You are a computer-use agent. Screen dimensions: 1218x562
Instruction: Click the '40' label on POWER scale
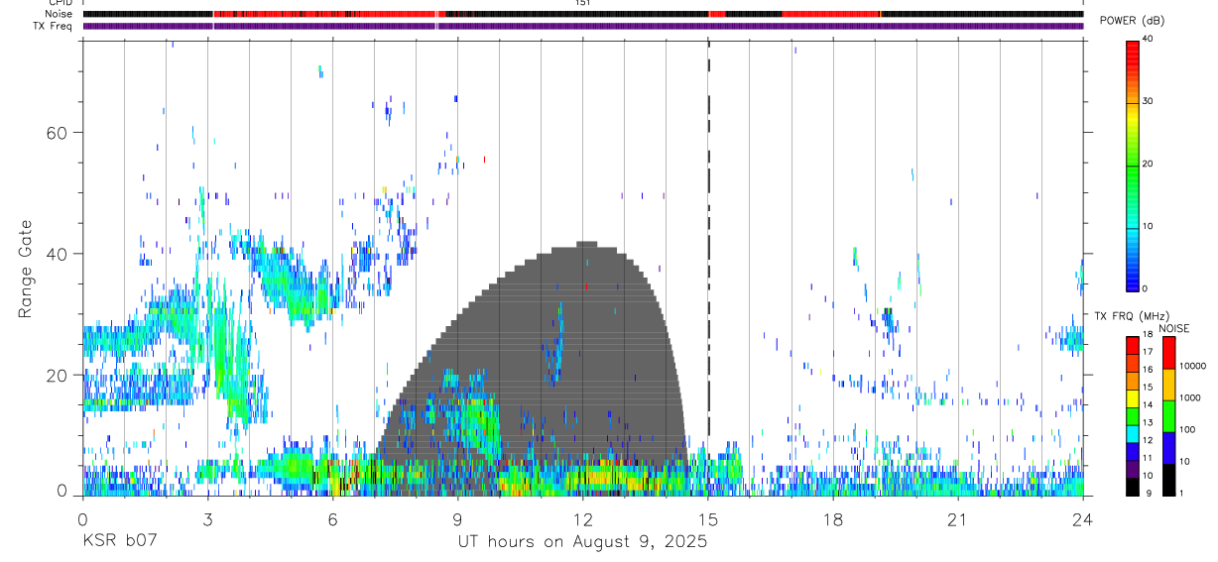point(1148,40)
